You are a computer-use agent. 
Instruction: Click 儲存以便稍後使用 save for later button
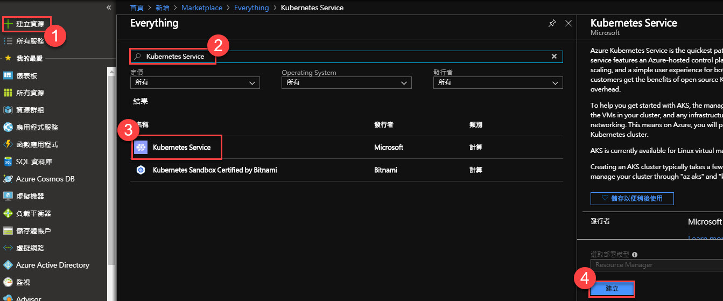631,199
